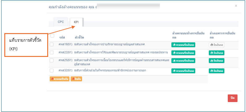Click the orange ยืนยัน bulk button
This screenshot has height=112, width=246.
pyautogui.click(x=76, y=79)
